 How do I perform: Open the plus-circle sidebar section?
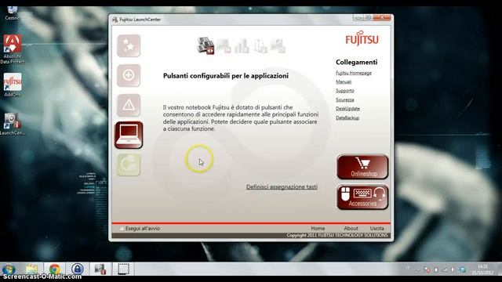(129, 75)
